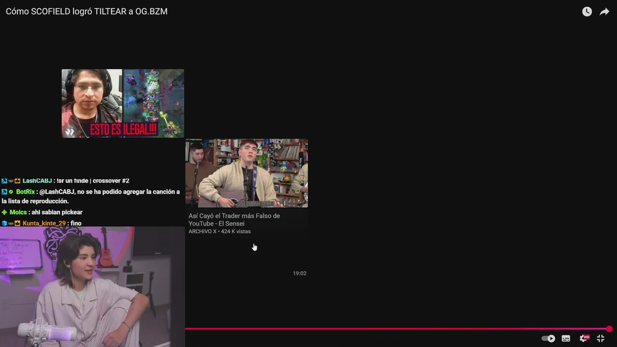Click Moics' message 'ahi sabian pickear'
The image size is (617, 347).
tap(57, 213)
